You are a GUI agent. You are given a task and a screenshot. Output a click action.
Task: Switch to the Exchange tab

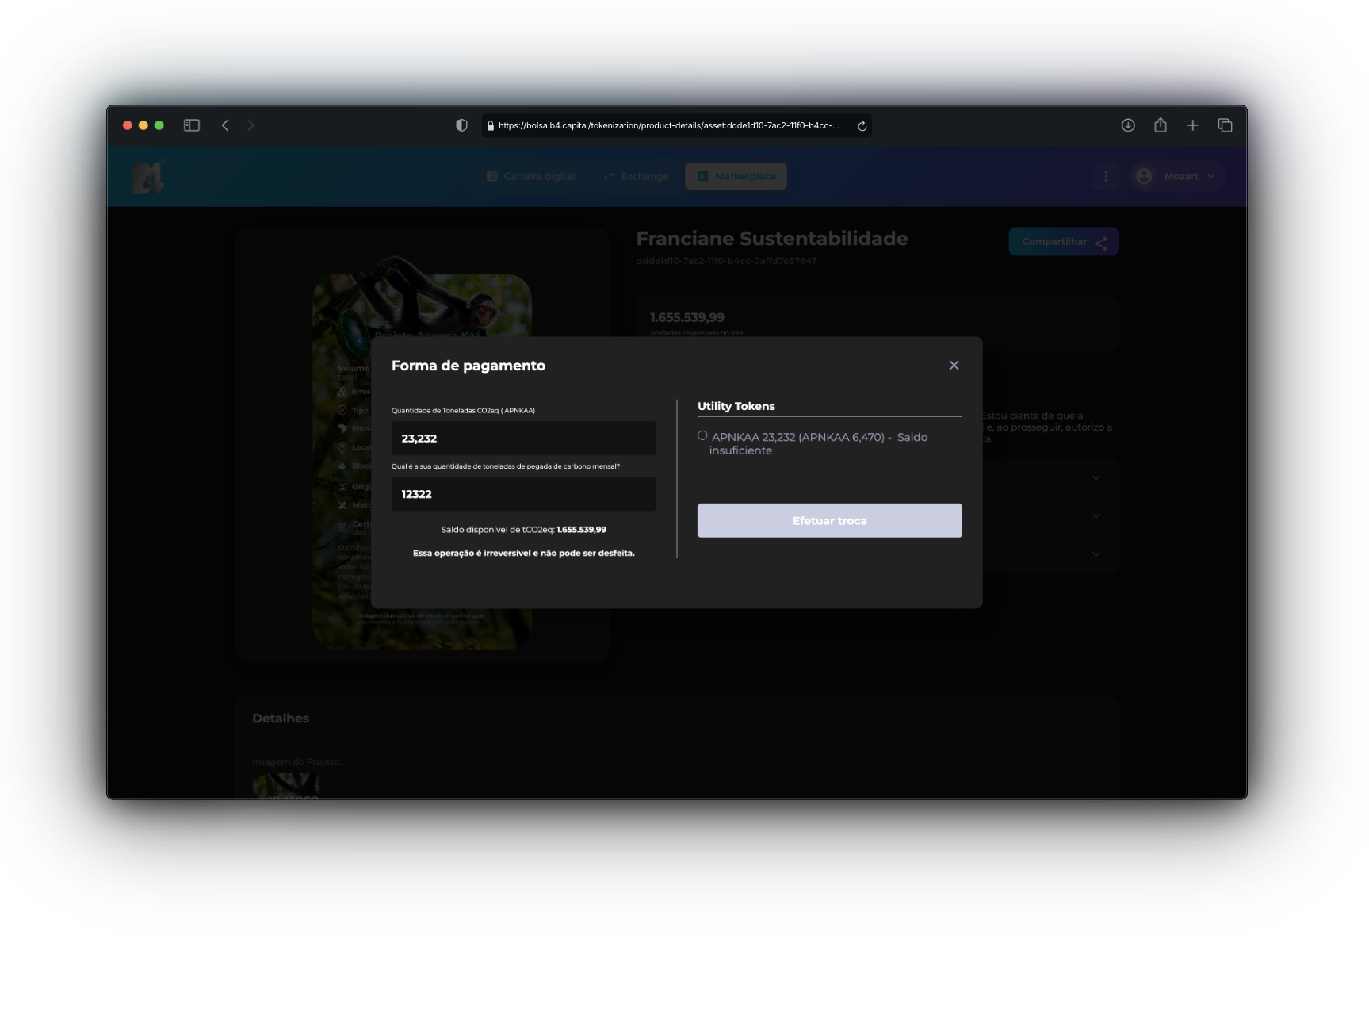636,176
